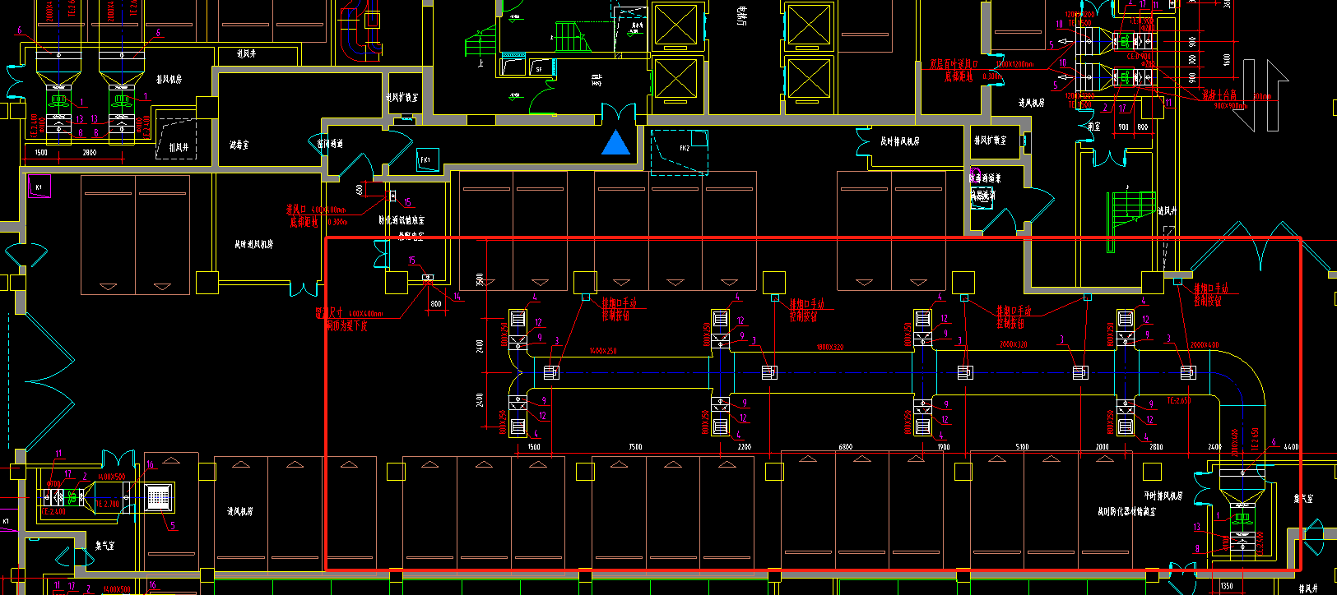The height and width of the screenshot is (595, 1337).
Task: Select the 滤毒室 room label
Action: 239,145
